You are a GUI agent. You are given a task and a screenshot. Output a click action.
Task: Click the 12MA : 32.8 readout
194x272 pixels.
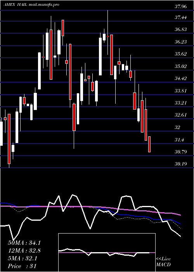click(x=24, y=251)
